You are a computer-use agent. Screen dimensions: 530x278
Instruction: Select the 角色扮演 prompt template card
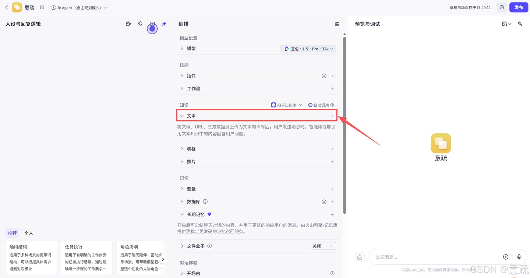pos(142,257)
